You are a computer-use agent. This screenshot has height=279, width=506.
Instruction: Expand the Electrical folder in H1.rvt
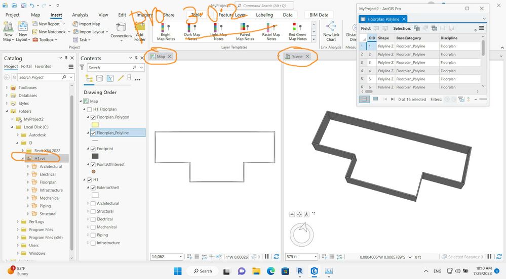click(28, 174)
